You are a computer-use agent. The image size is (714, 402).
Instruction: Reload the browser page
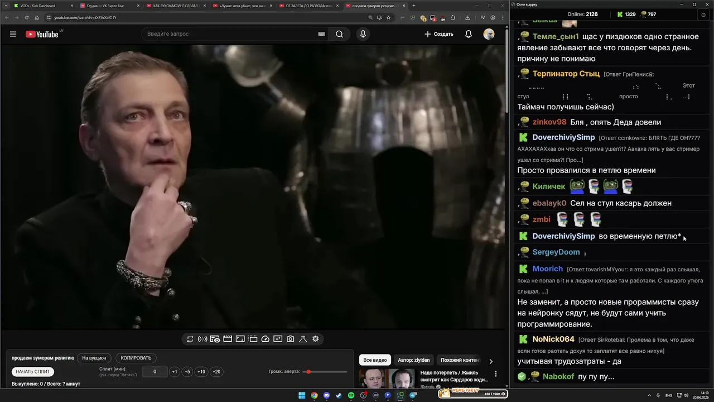[x=26, y=17]
